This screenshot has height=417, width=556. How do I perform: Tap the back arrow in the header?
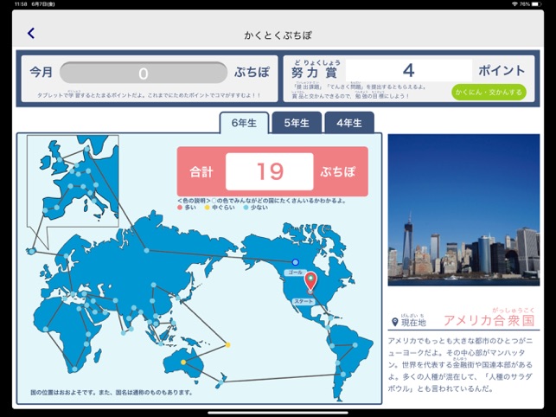[31, 34]
